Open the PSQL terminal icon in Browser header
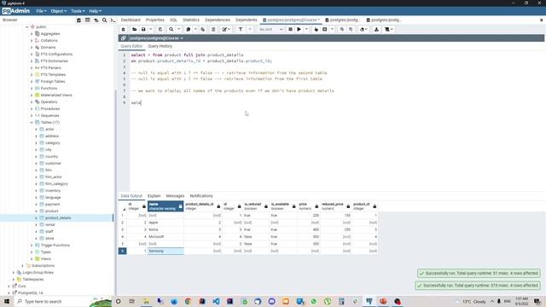Screen dimensions: 546x307 point(113,20)
